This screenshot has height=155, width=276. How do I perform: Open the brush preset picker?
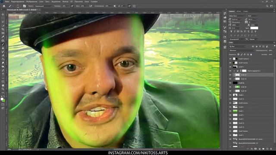(18, 6)
